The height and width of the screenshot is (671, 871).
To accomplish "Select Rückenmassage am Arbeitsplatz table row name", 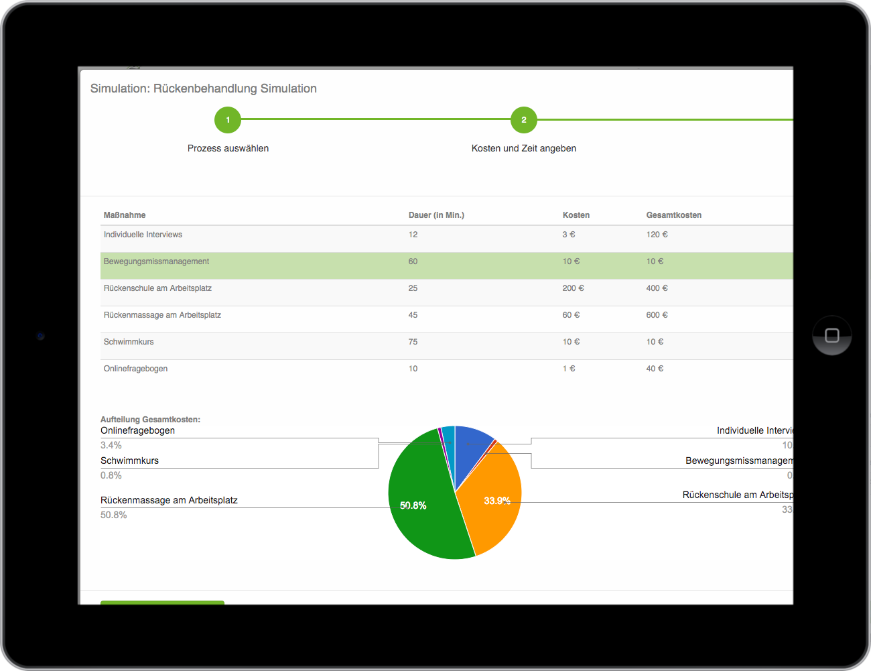I will (x=162, y=315).
